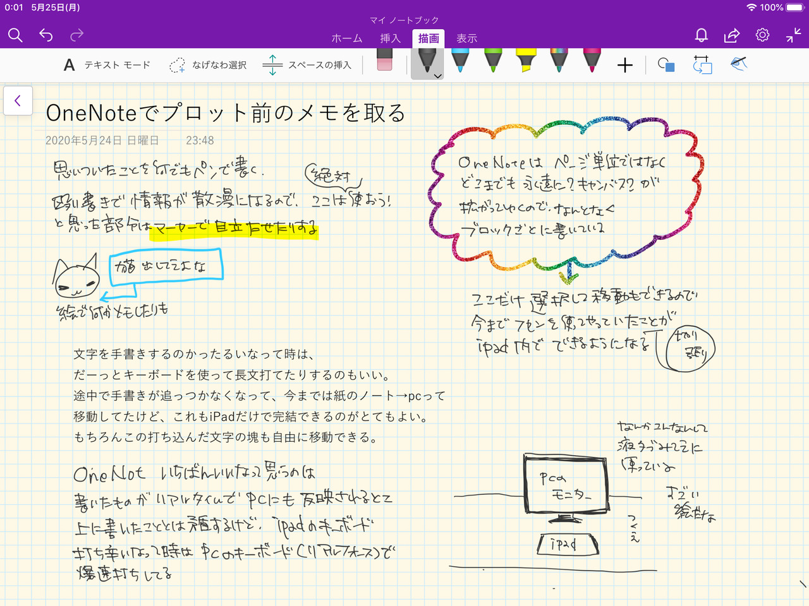
Task: Select the magenta pen
Action: coord(592,61)
